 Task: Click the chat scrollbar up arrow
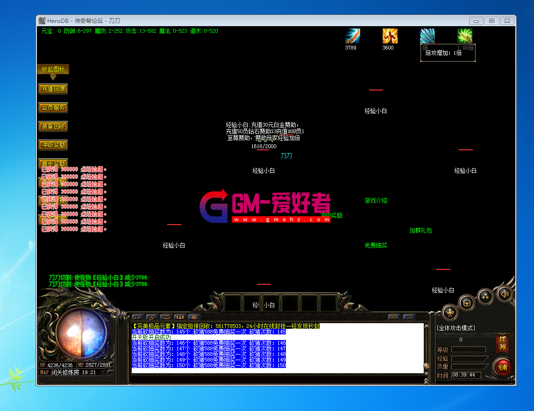(427, 326)
